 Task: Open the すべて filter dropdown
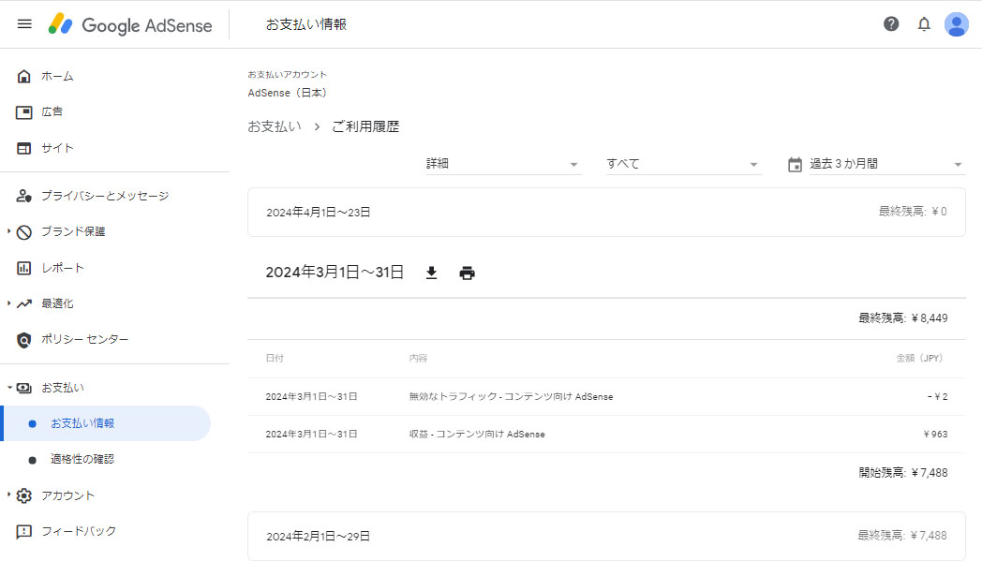click(x=682, y=164)
